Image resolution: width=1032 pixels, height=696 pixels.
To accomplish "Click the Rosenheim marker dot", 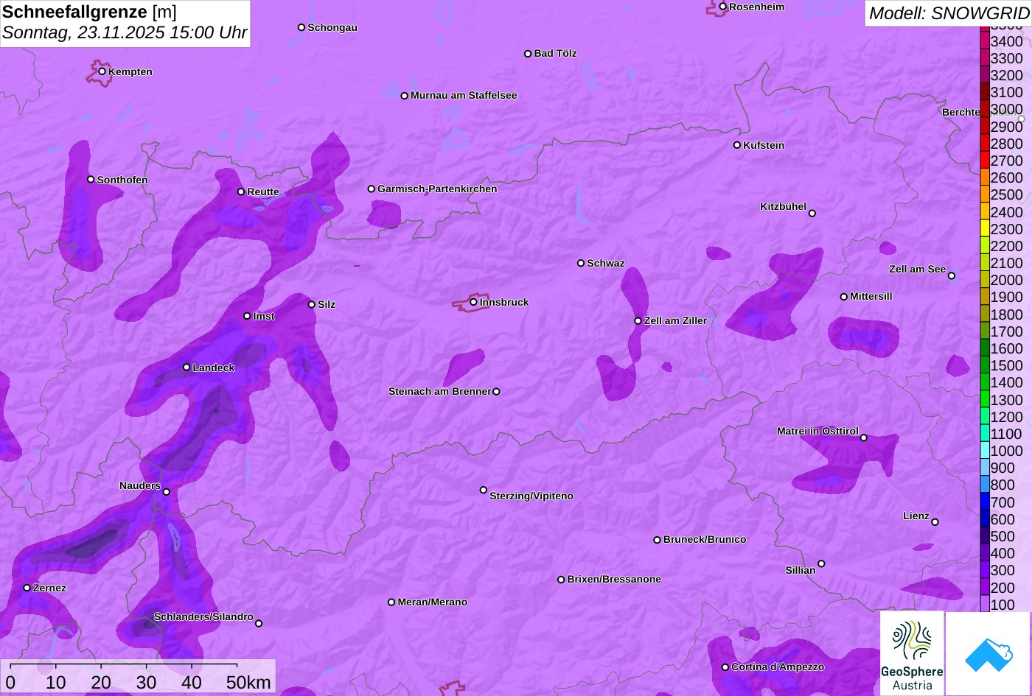I will click(723, 7).
